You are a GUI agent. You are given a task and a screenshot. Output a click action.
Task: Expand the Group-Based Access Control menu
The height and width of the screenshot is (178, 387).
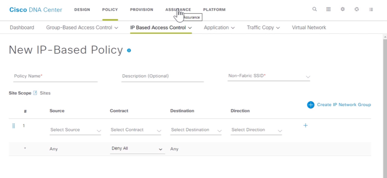[x=82, y=28]
